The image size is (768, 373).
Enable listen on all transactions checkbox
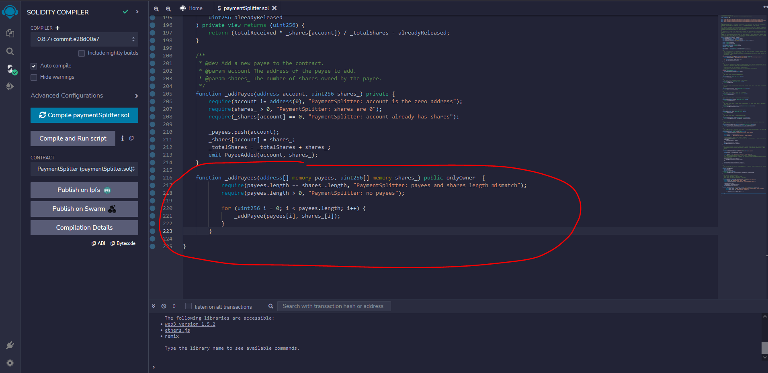(x=188, y=306)
